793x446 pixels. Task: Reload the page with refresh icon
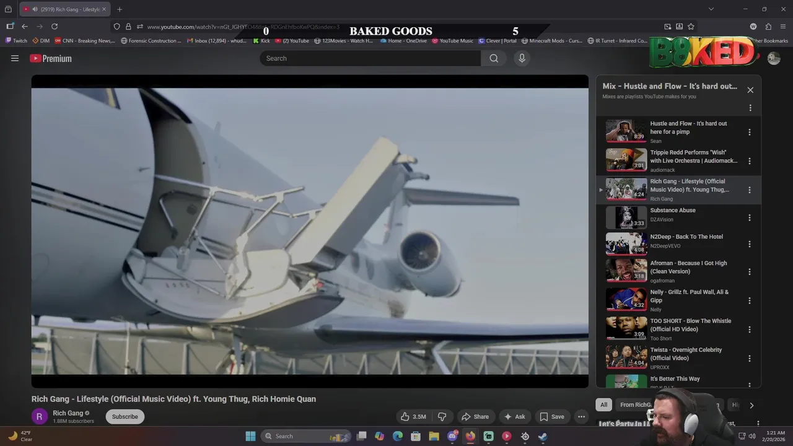55,27
